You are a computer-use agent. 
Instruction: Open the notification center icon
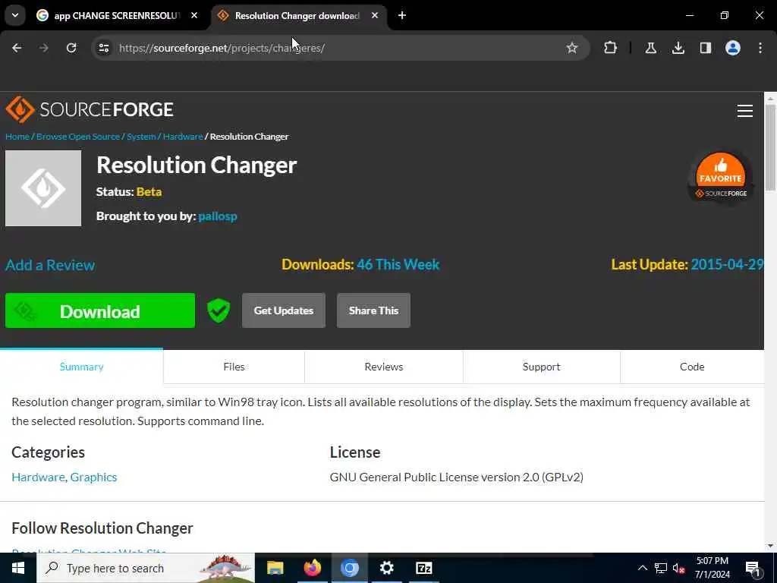(753, 569)
